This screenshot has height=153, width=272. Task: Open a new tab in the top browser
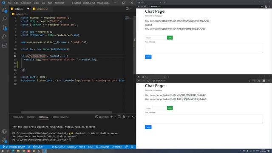(x=164, y=3)
